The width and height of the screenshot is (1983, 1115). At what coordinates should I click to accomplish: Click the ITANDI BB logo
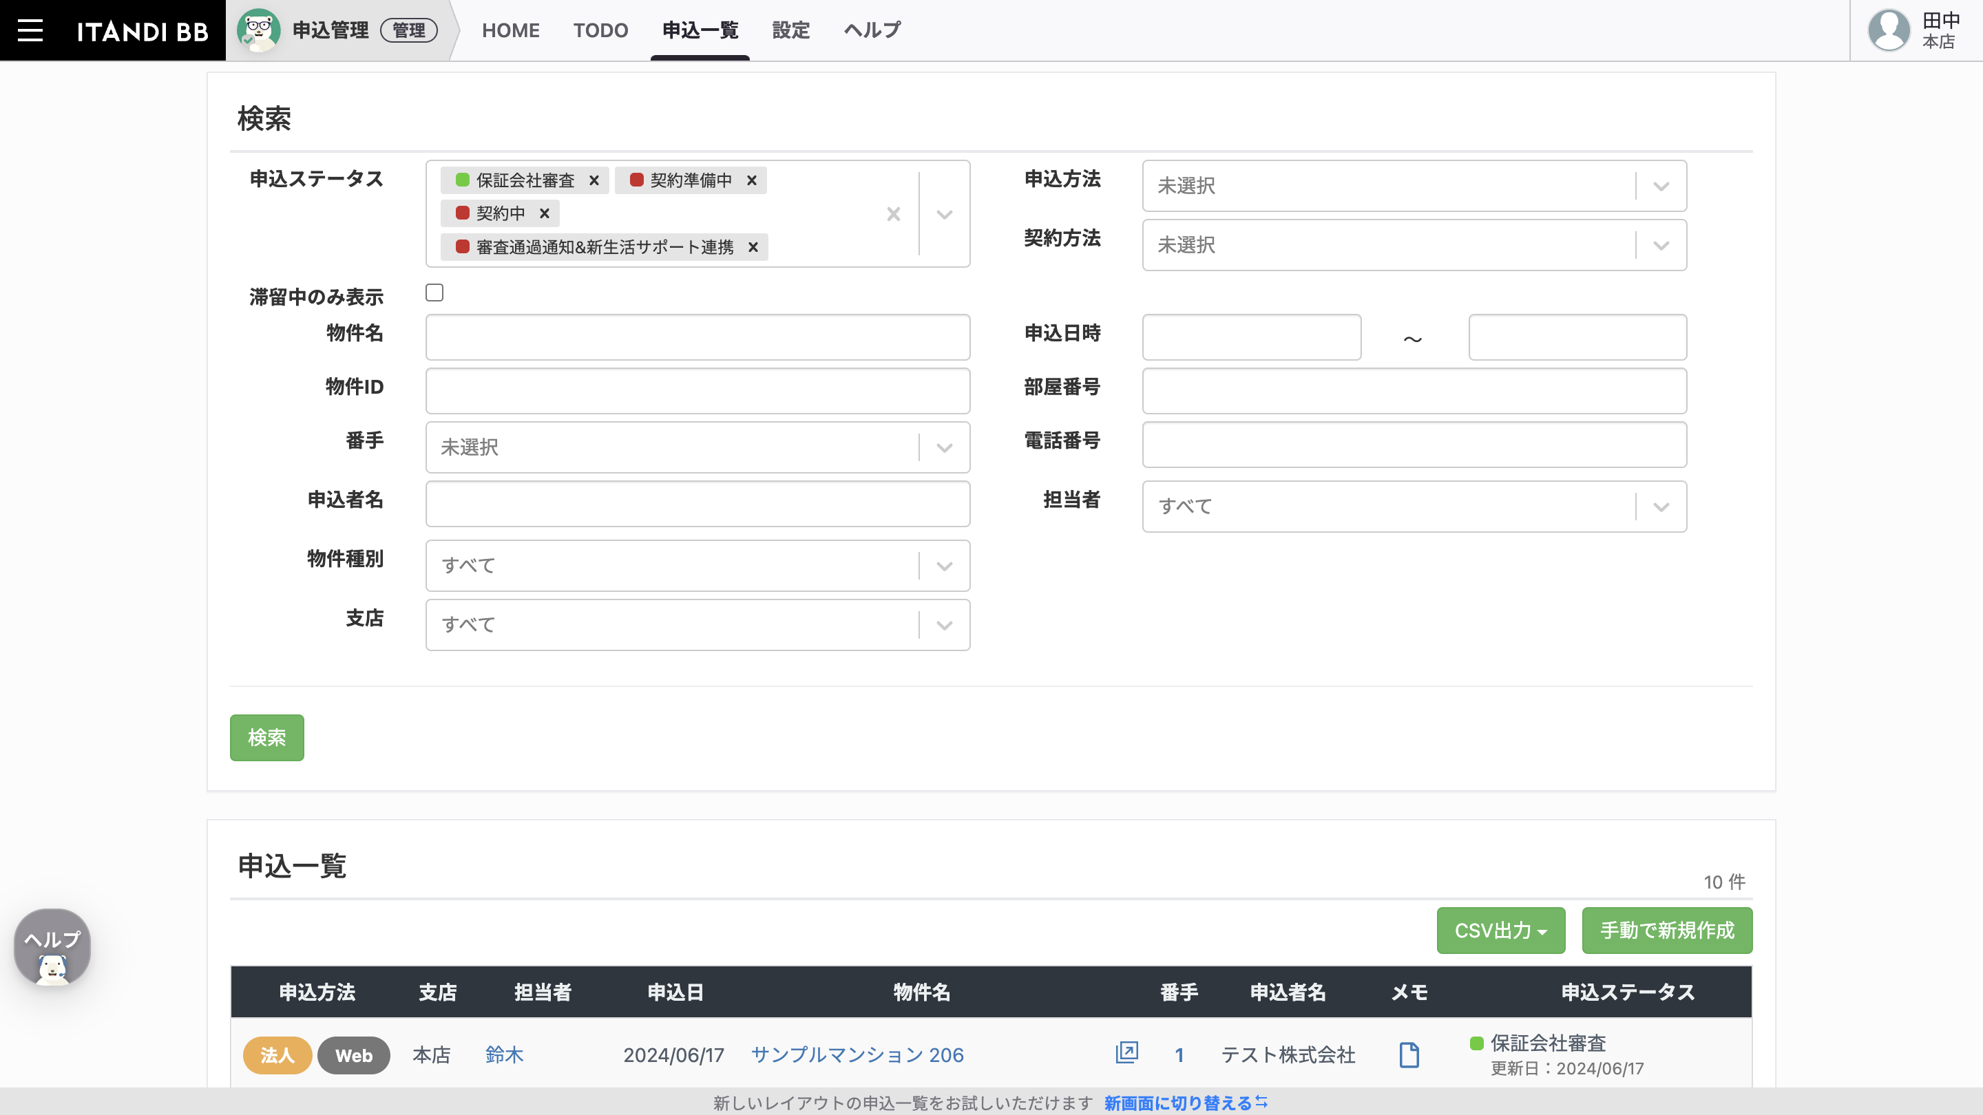[143, 31]
